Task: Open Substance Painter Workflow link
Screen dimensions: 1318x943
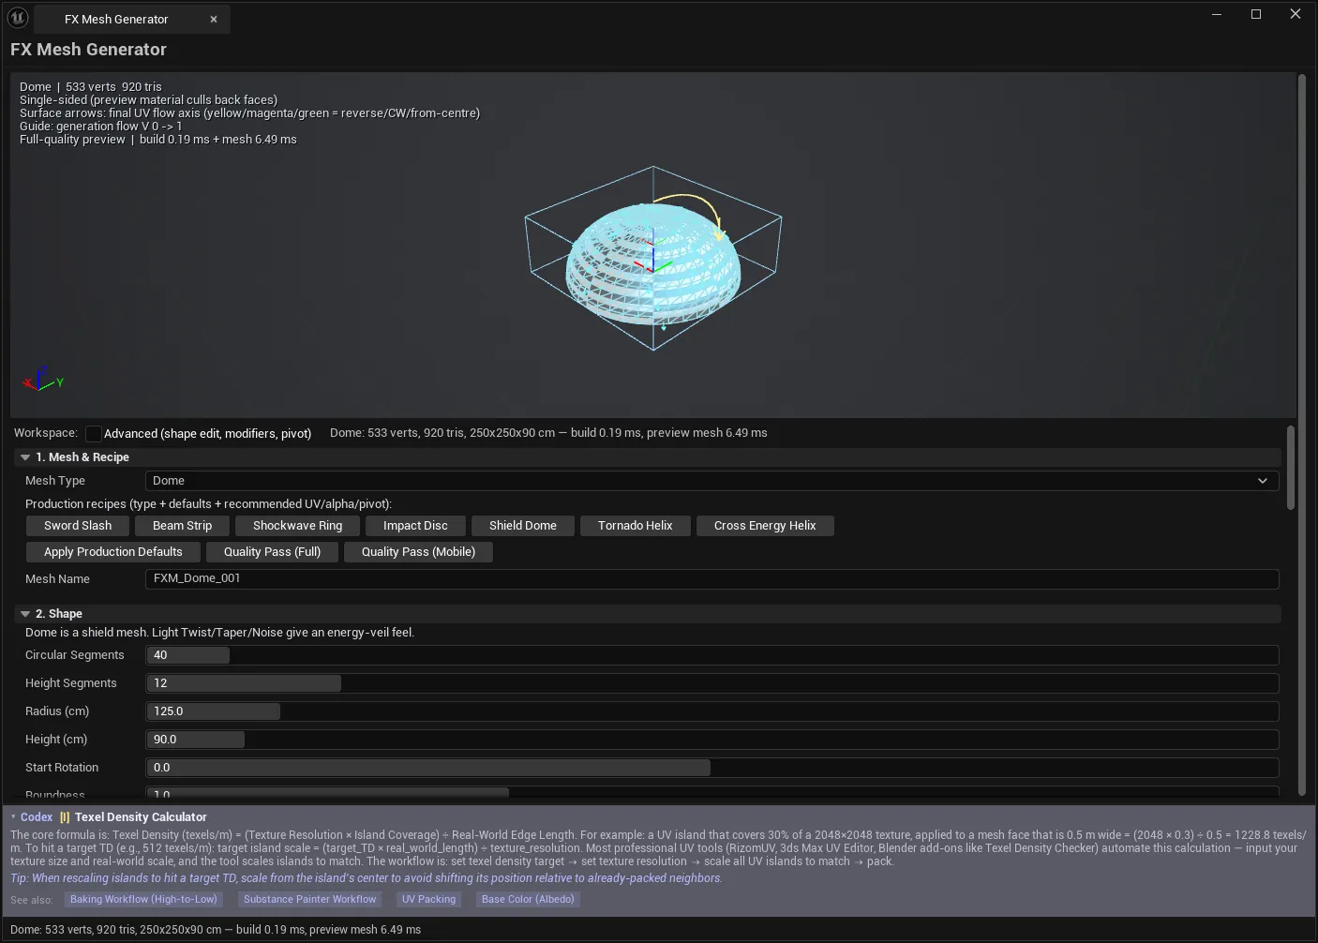Action: tap(309, 899)
